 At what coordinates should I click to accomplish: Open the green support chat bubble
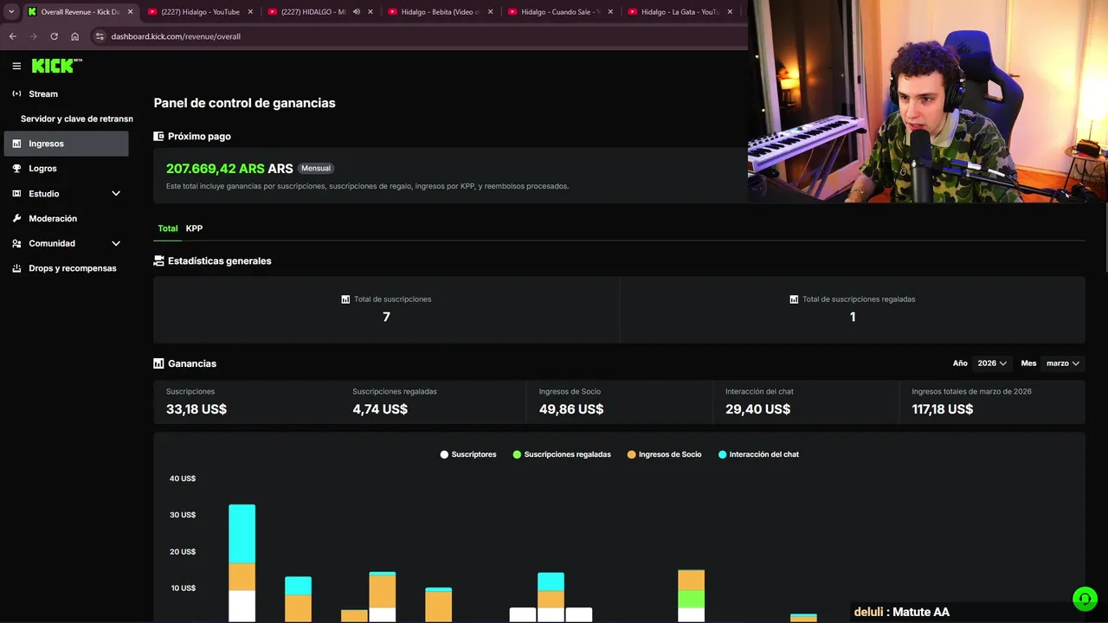pyautogui.click(x=1085, y=599)
